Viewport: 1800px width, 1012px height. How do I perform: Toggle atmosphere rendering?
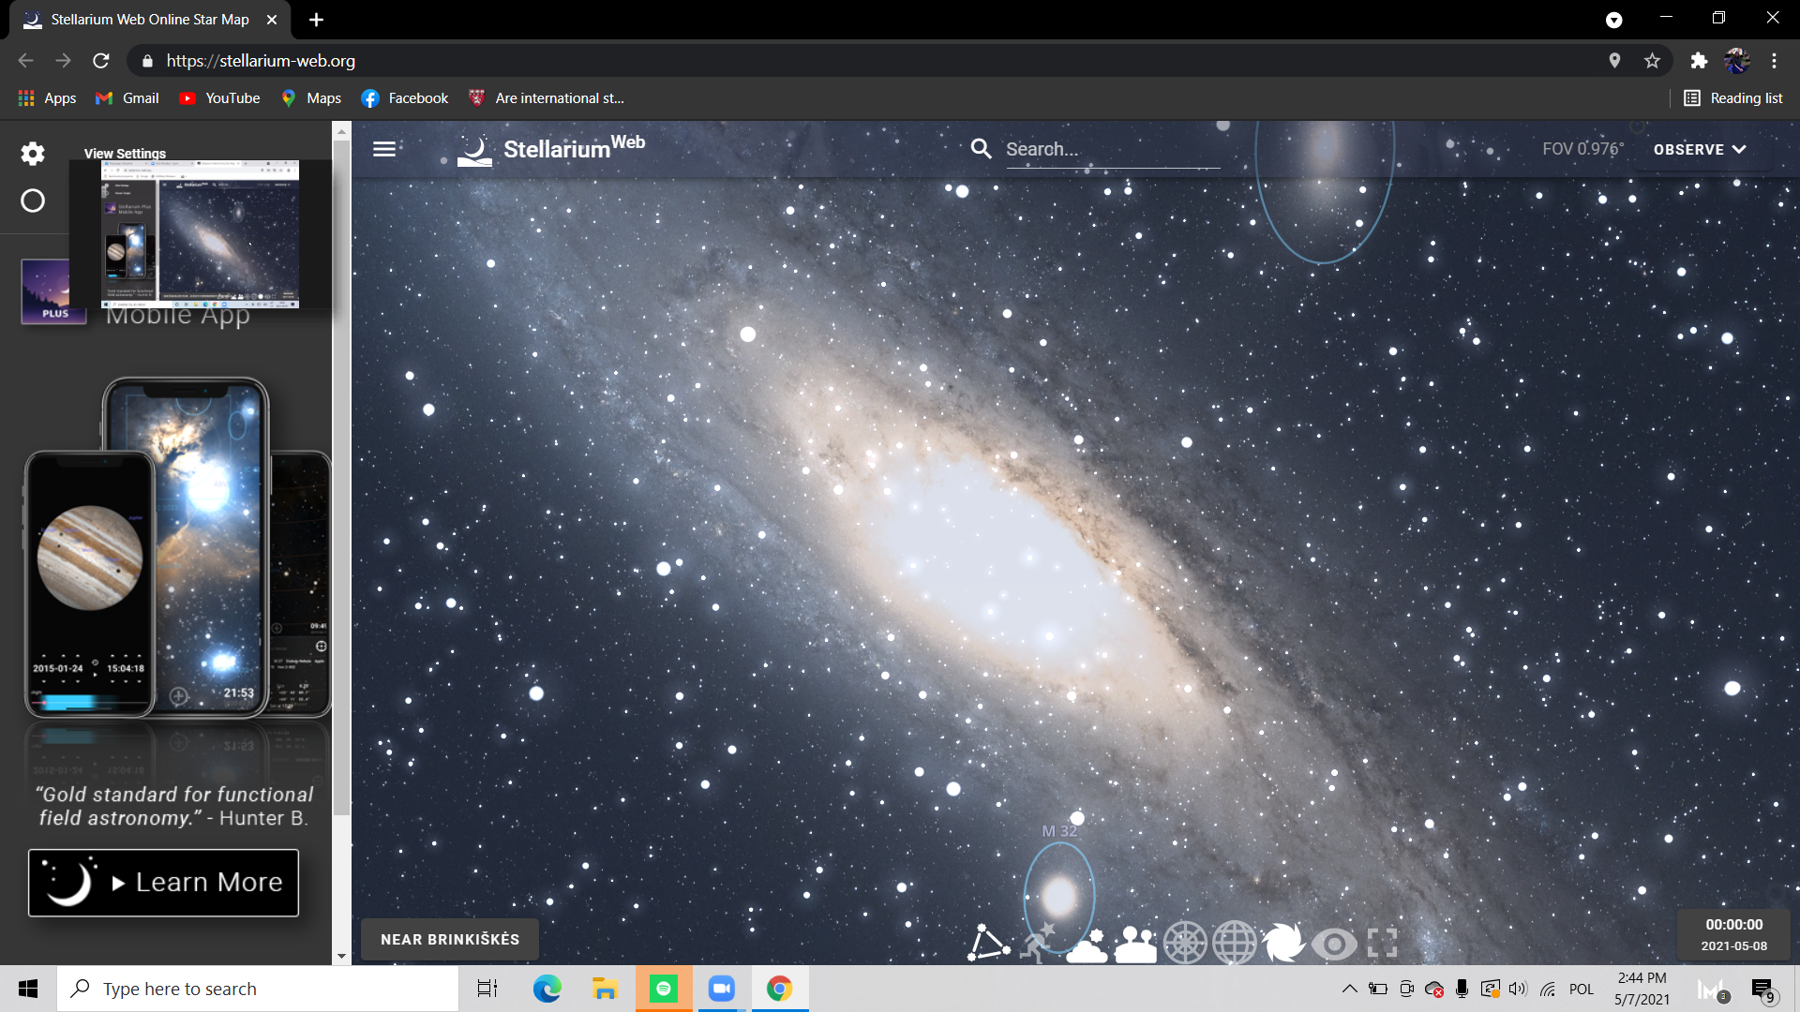point(1087,943)
